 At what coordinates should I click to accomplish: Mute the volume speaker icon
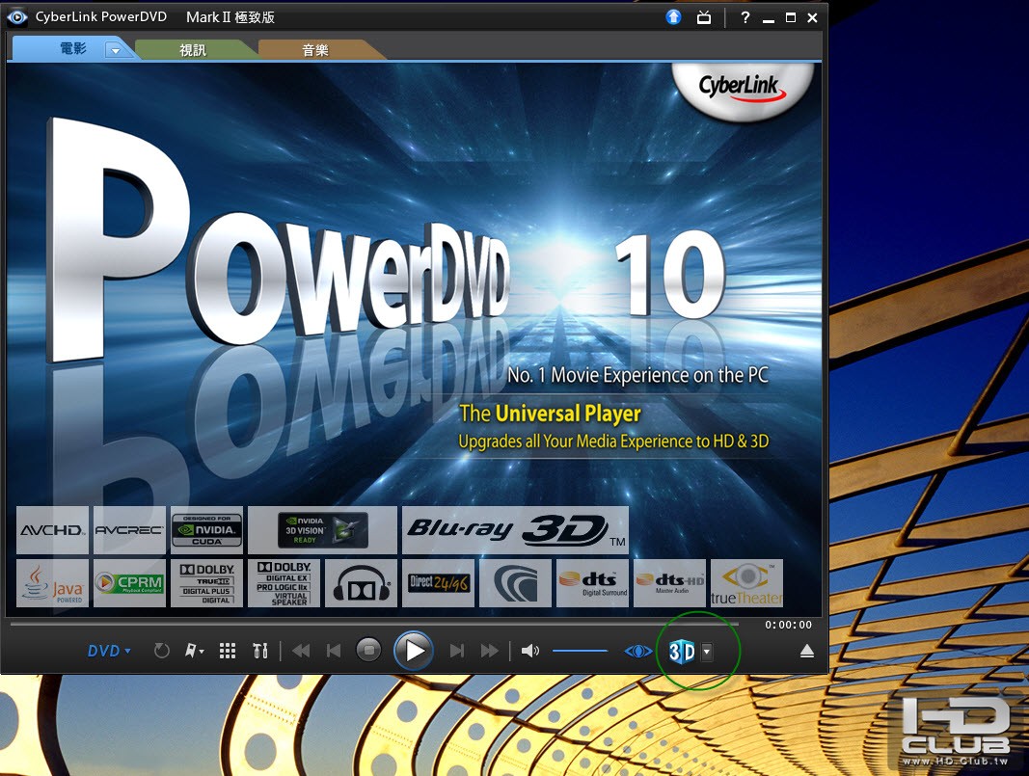pyautogui.click(x=530, y=651)
